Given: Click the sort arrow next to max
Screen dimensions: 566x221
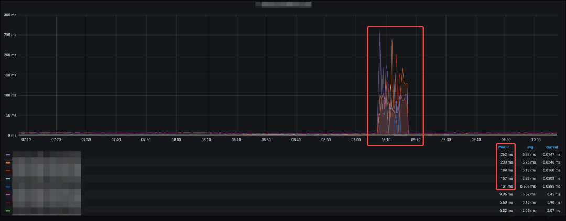Looking at the screenshot, I should [x=508, y=147].
